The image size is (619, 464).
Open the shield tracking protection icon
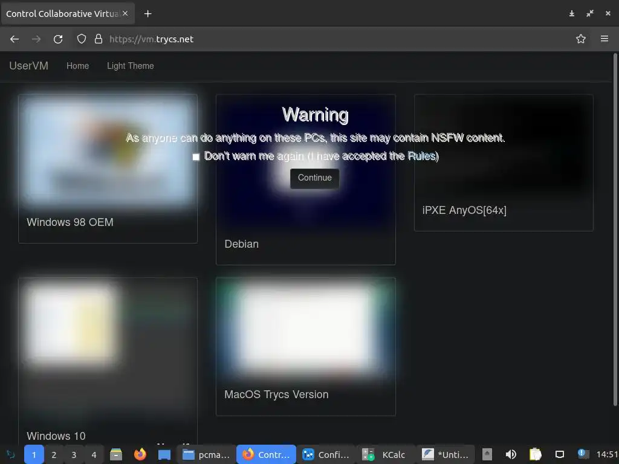coord(82,39)
